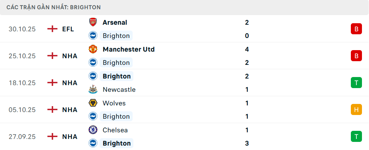Screen dimensions: 369x150
Task: Select the EFL competition label
Action: coord(68,29)
